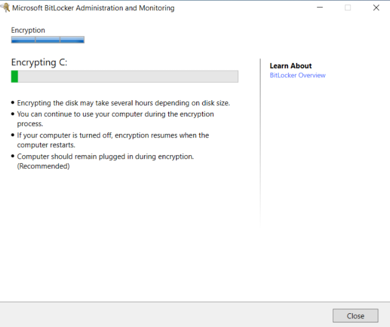Viewport: 390px width, 327px height.
Task: Click the BitLocker key icon in title bar
Action: [5, 8]
